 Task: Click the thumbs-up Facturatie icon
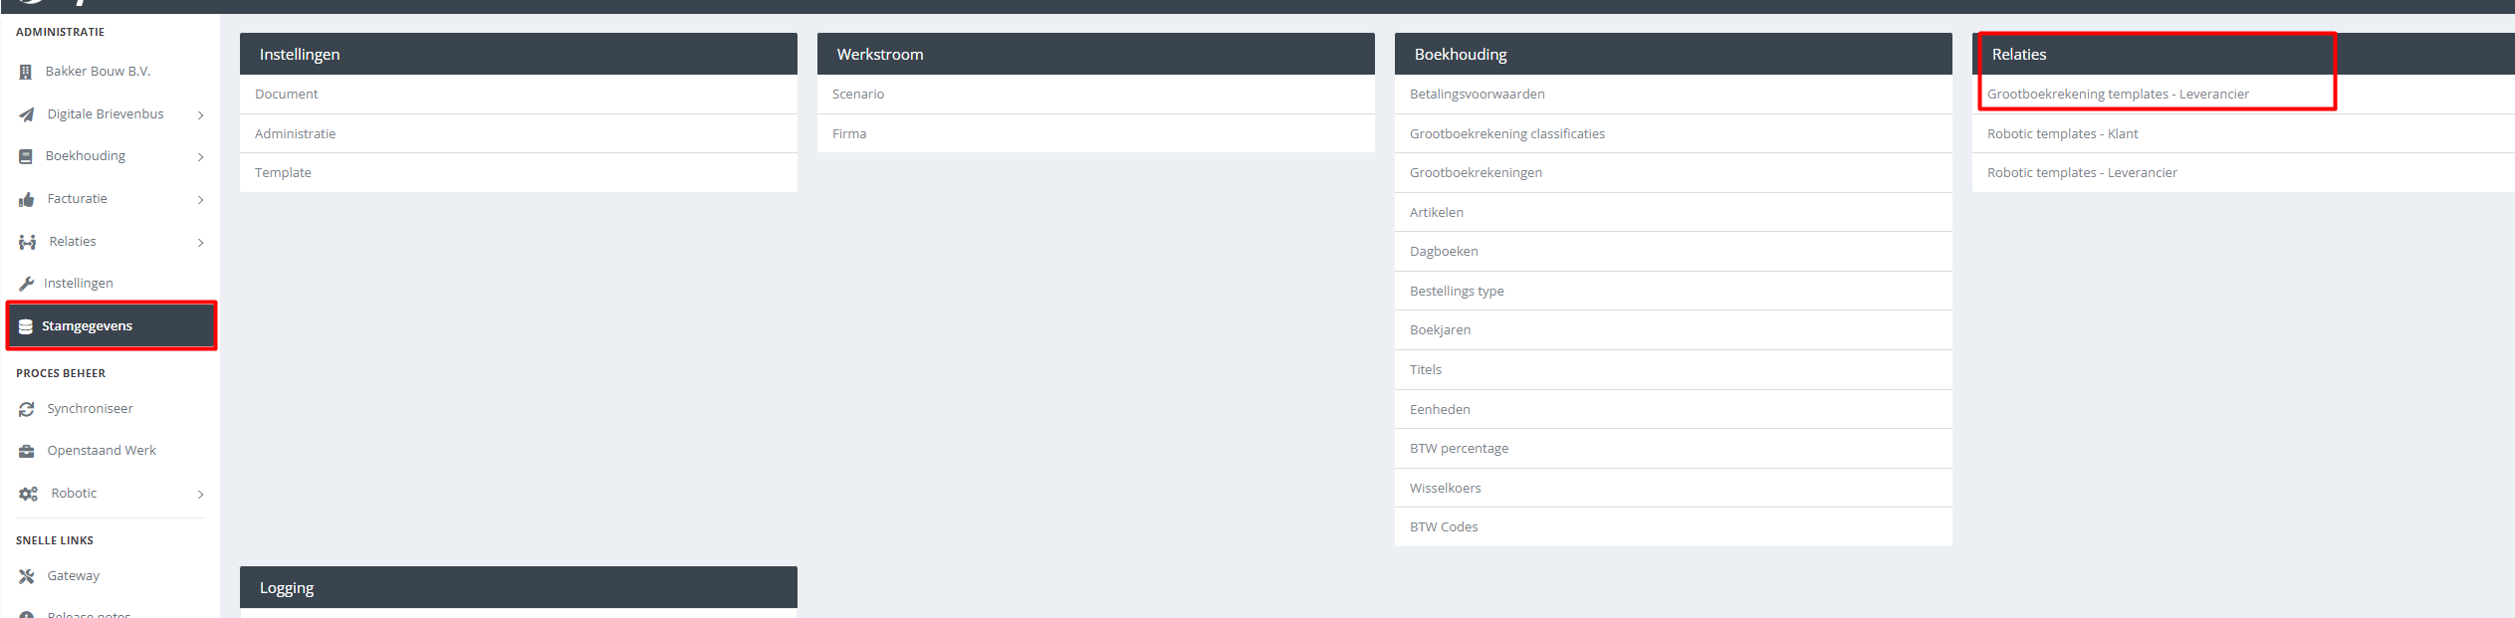pyautogui.click(x=27, y=199)
